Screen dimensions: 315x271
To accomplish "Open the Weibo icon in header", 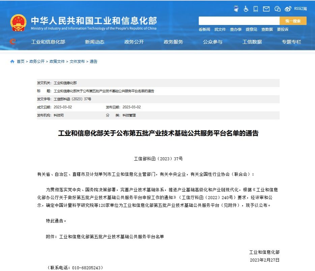I will pos(288,9).
